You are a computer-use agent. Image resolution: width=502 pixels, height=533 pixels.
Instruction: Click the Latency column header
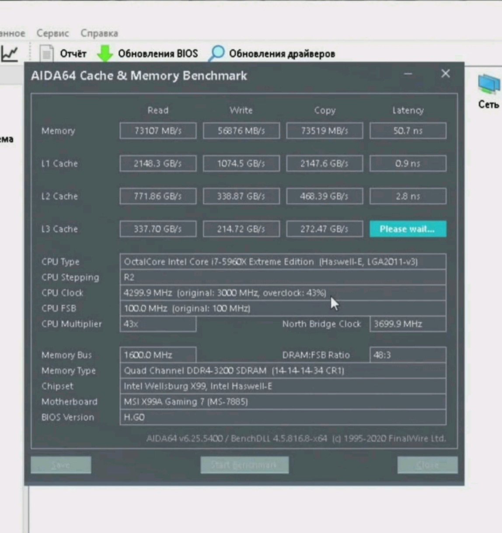(408, 111)
